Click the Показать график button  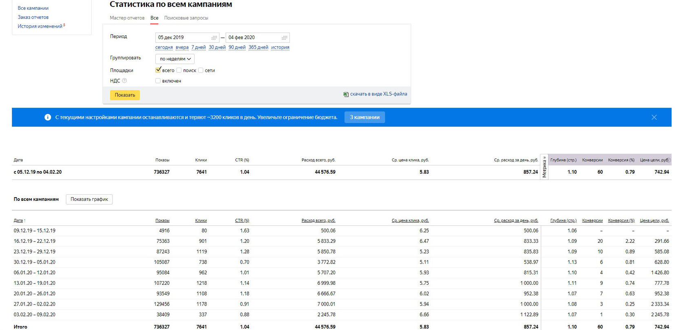point(89,199)
